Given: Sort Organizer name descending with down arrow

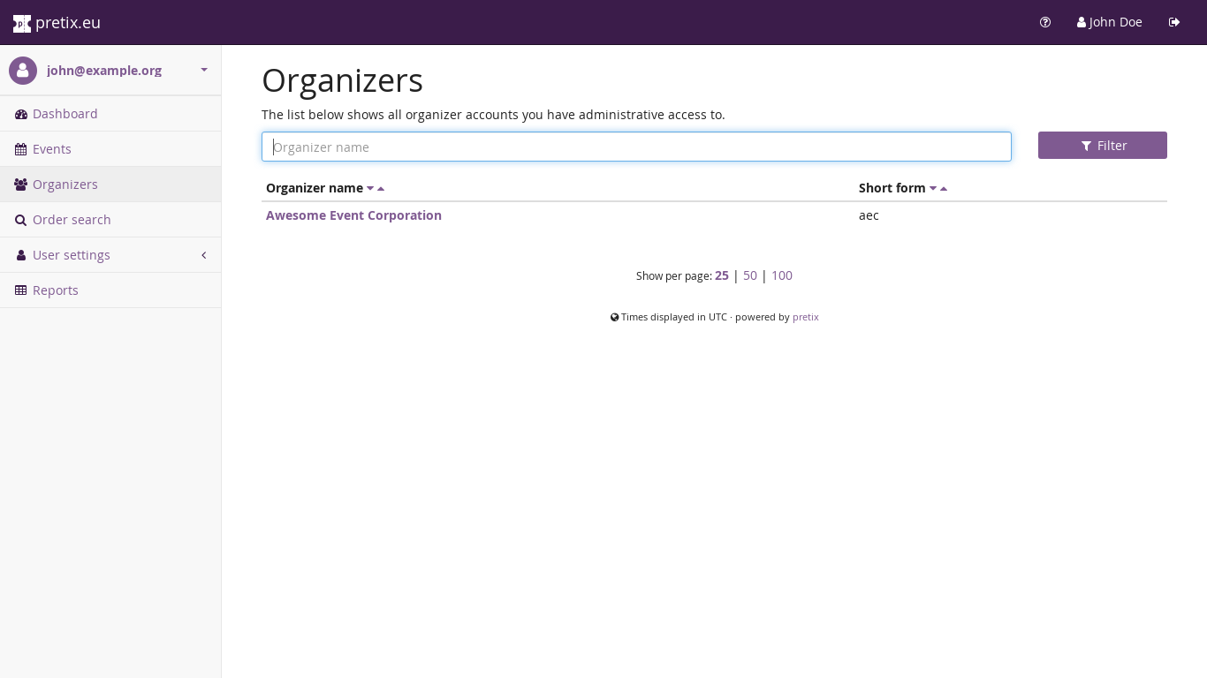Looking at the screenshot, I should [x=370, y=189].
